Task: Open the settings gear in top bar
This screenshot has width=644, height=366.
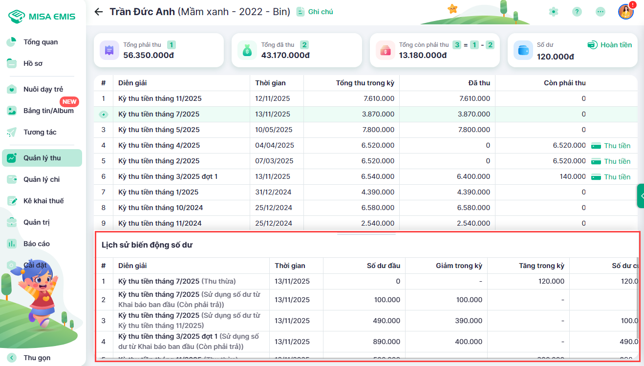Action: tap(553, 12)
